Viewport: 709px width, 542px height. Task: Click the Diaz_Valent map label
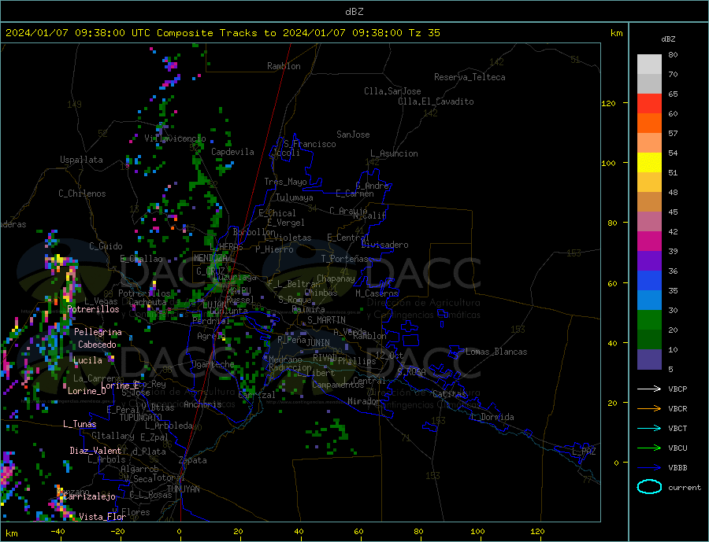pos(95,451)
